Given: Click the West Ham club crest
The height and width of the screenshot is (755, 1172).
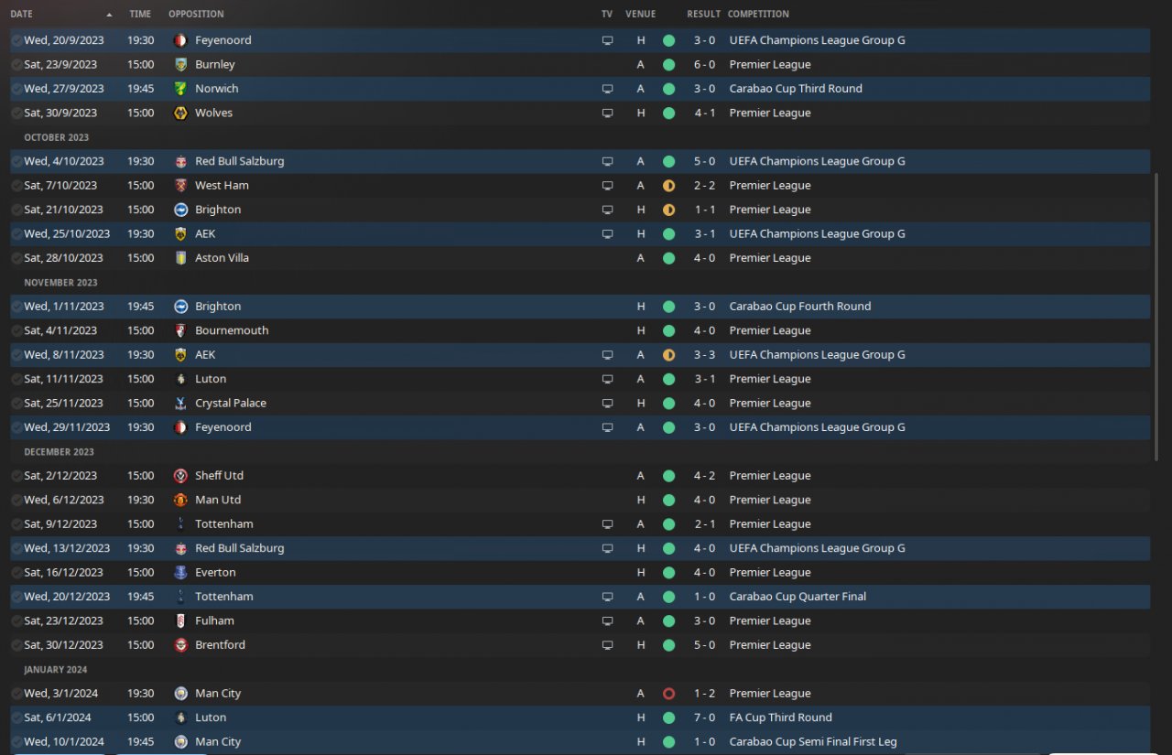Looking at the screenshot, I should [x=180, y=186].
